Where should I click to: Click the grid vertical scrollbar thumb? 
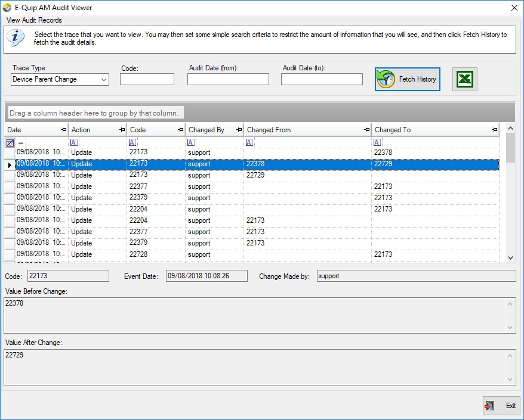coord(510,148)
